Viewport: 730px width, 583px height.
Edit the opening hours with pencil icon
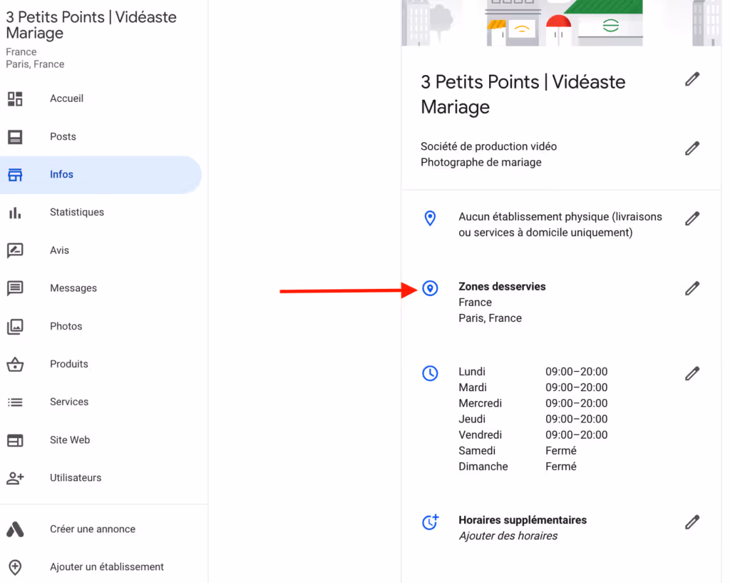(692, 374)
